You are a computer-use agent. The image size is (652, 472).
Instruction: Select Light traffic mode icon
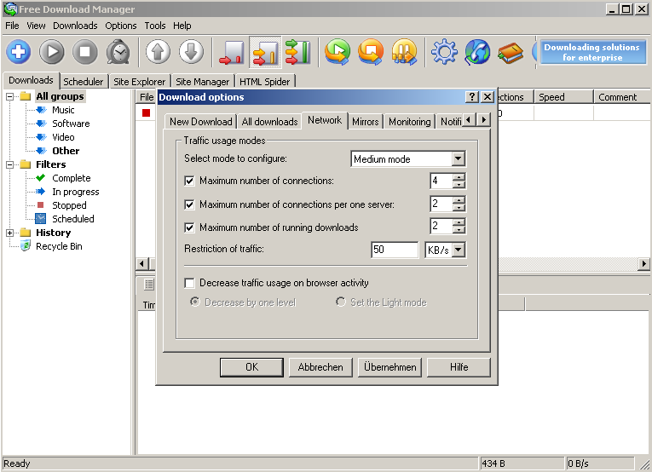pyautogui.click(x=232, y=52)
